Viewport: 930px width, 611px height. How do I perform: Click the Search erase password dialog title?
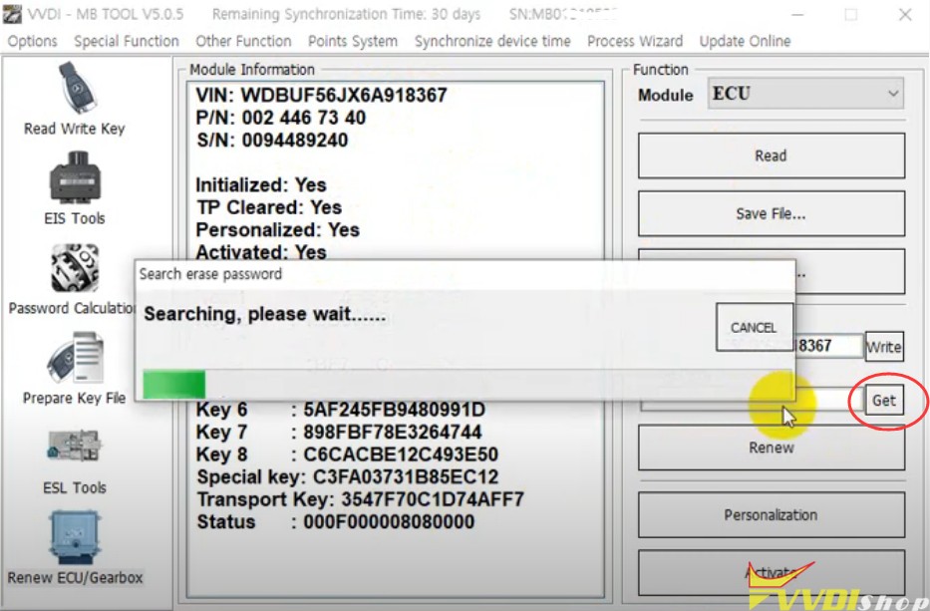pos(210,274)
